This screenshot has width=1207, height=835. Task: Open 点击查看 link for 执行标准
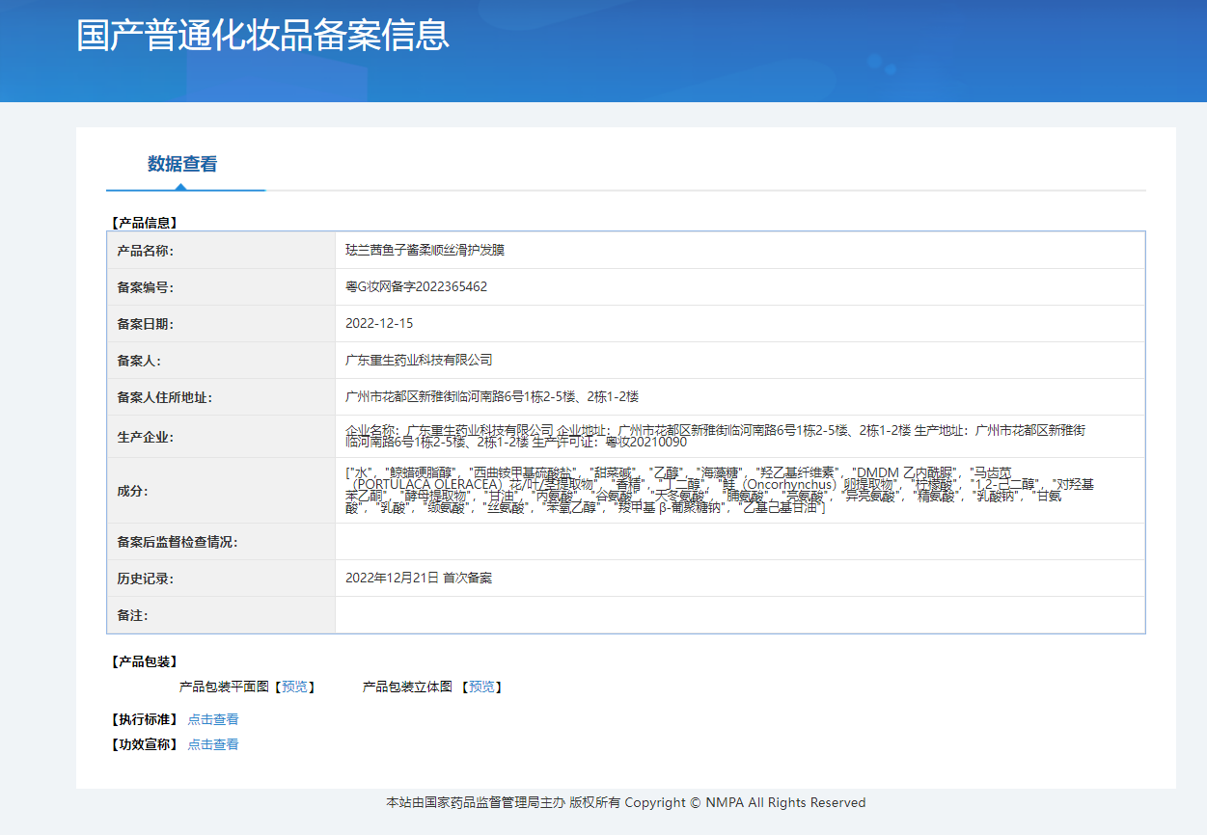point(213,719)
